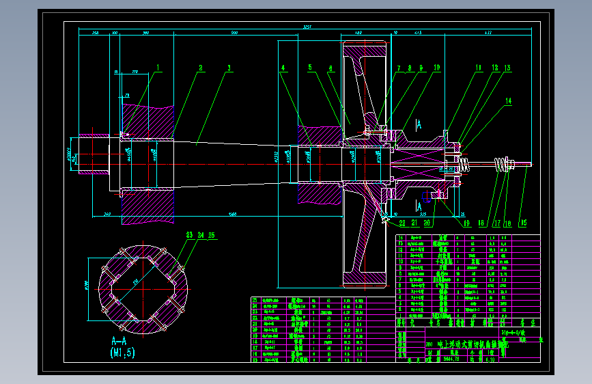Click the 250 dimension text
Screen dimensions: 592x384
[x=96, y=33]
